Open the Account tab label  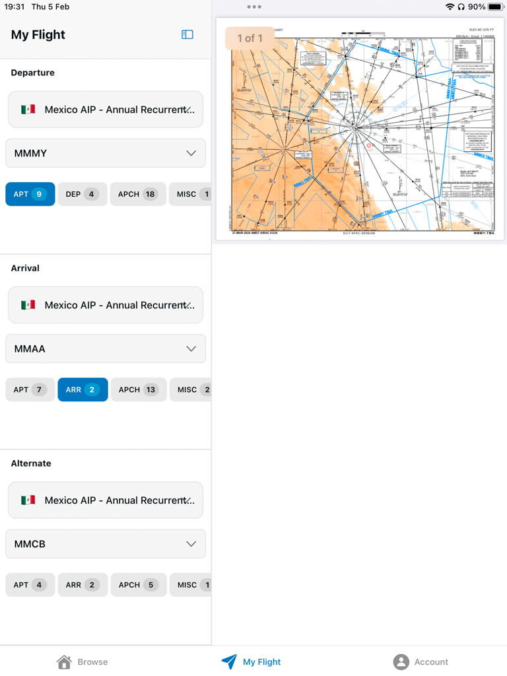tap(431, 661)
